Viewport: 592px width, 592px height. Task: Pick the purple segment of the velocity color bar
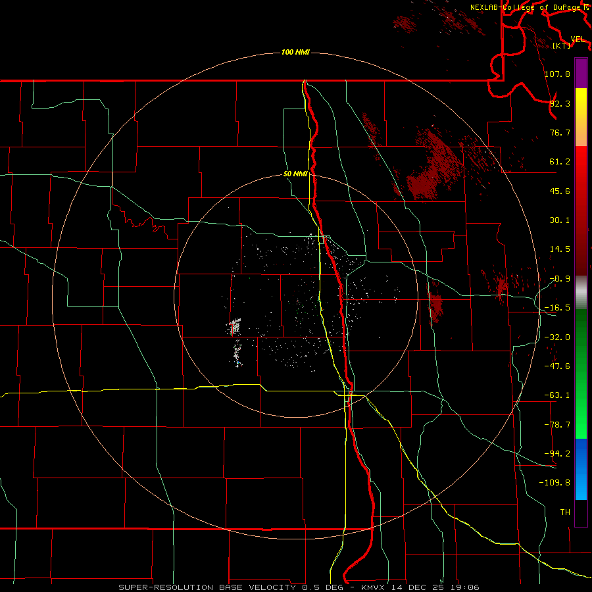[581, 73]
